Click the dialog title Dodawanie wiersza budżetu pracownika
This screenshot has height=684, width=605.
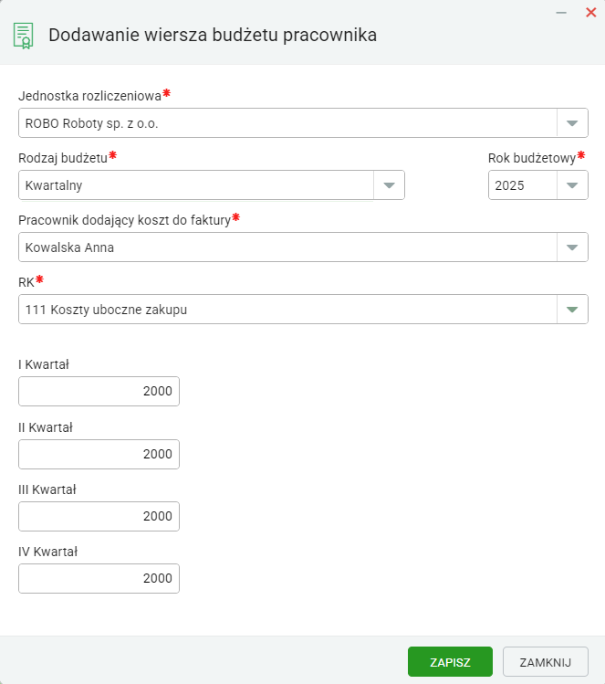coord(213,35)
